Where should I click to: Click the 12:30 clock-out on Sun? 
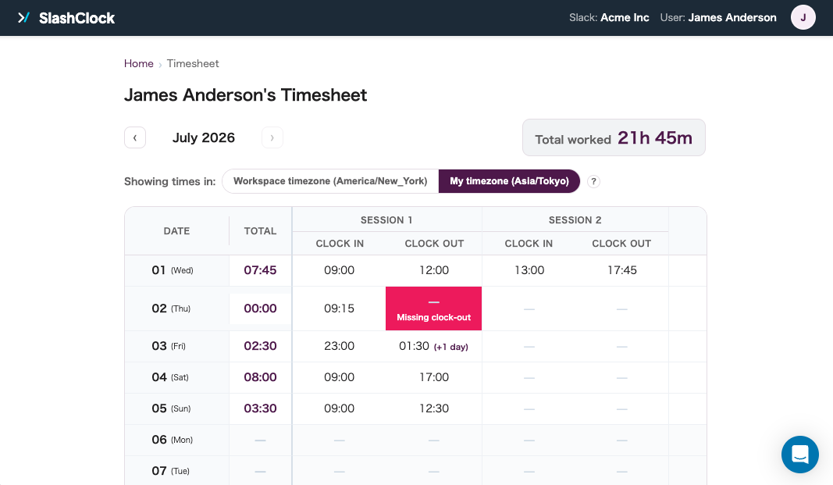[434, 409]
